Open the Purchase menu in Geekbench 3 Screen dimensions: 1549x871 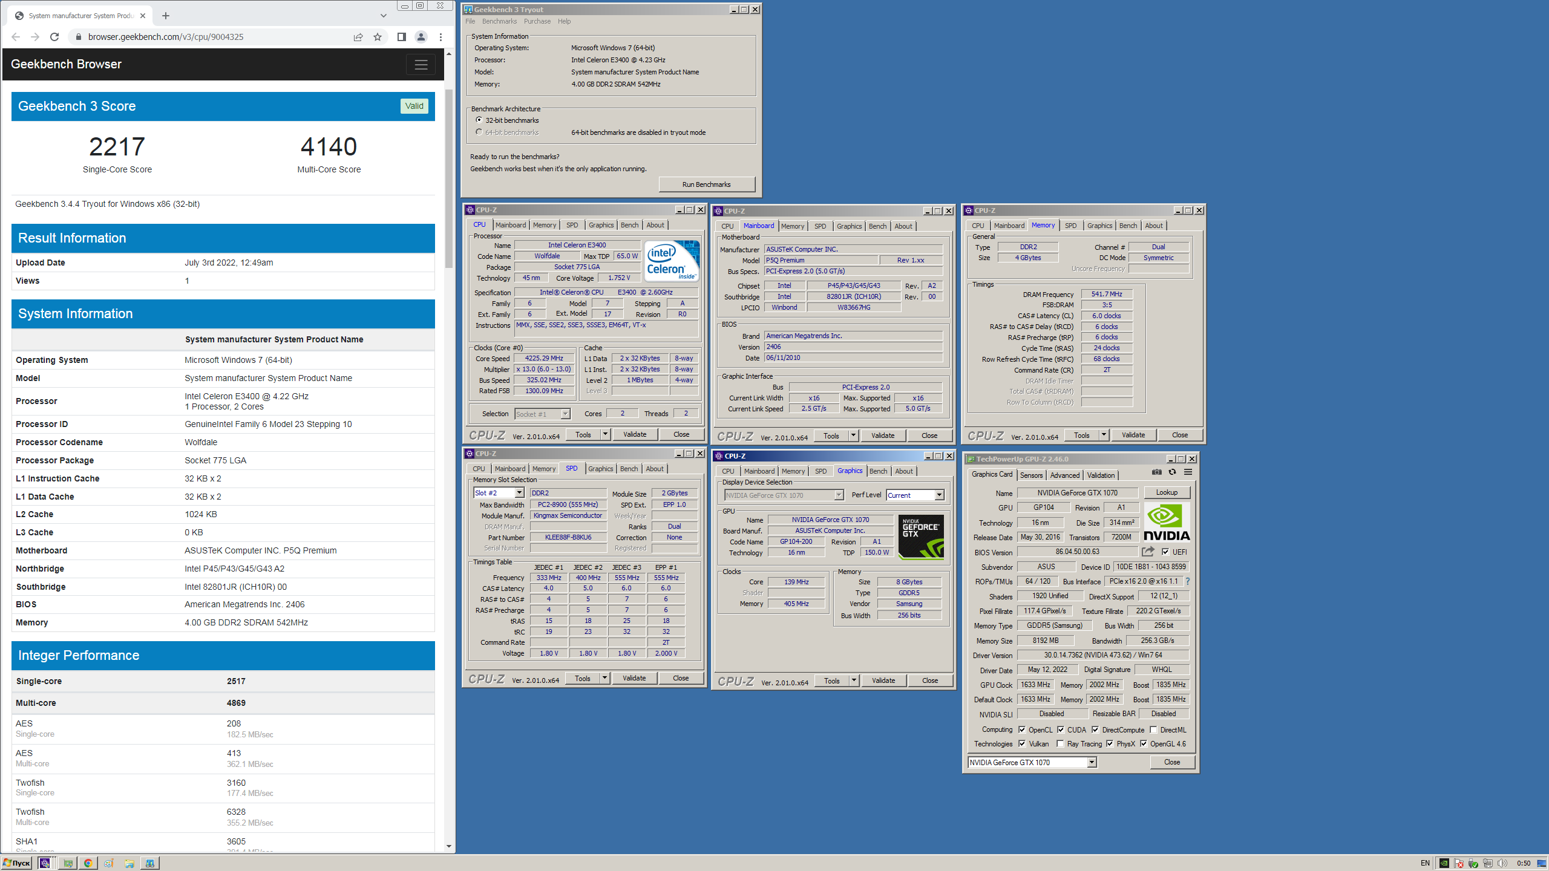pyautogui.click(x=537, y=21)
